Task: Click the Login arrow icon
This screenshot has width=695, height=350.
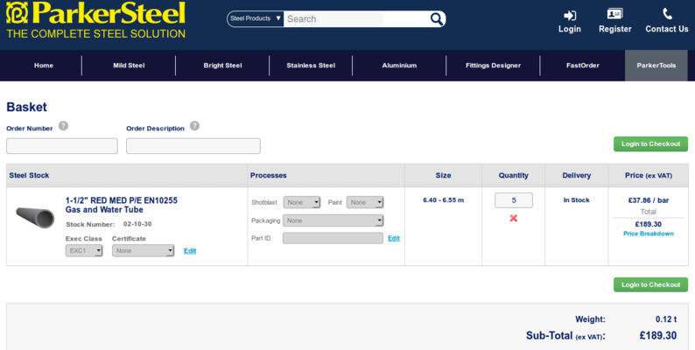Action: point(570,16)
